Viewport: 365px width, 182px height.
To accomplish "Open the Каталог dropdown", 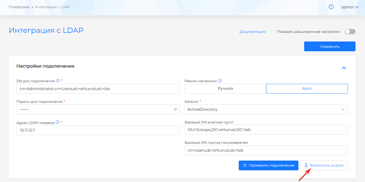I will 266,109.
